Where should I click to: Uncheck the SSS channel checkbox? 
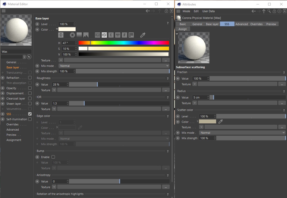[30, 114]
